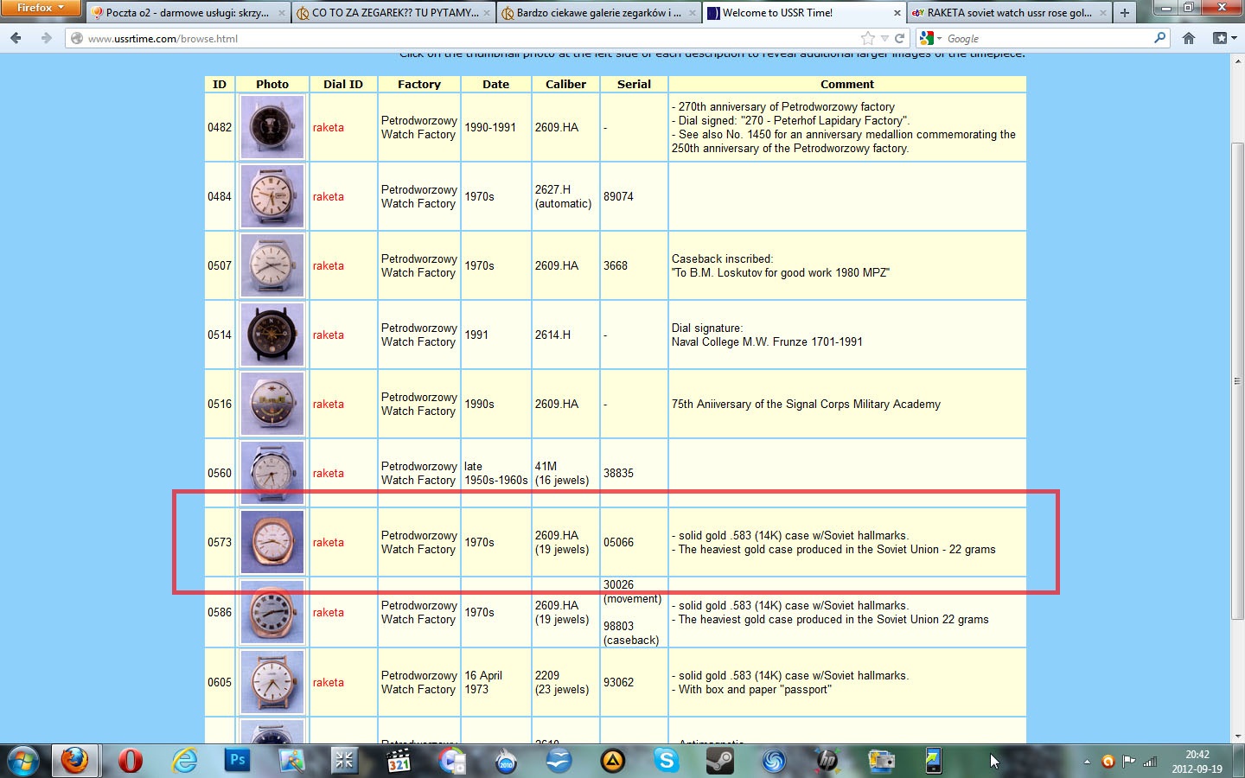Open thumbnail photo of watch 0586
Viewport: 1245px width, 778px height.
272,612
